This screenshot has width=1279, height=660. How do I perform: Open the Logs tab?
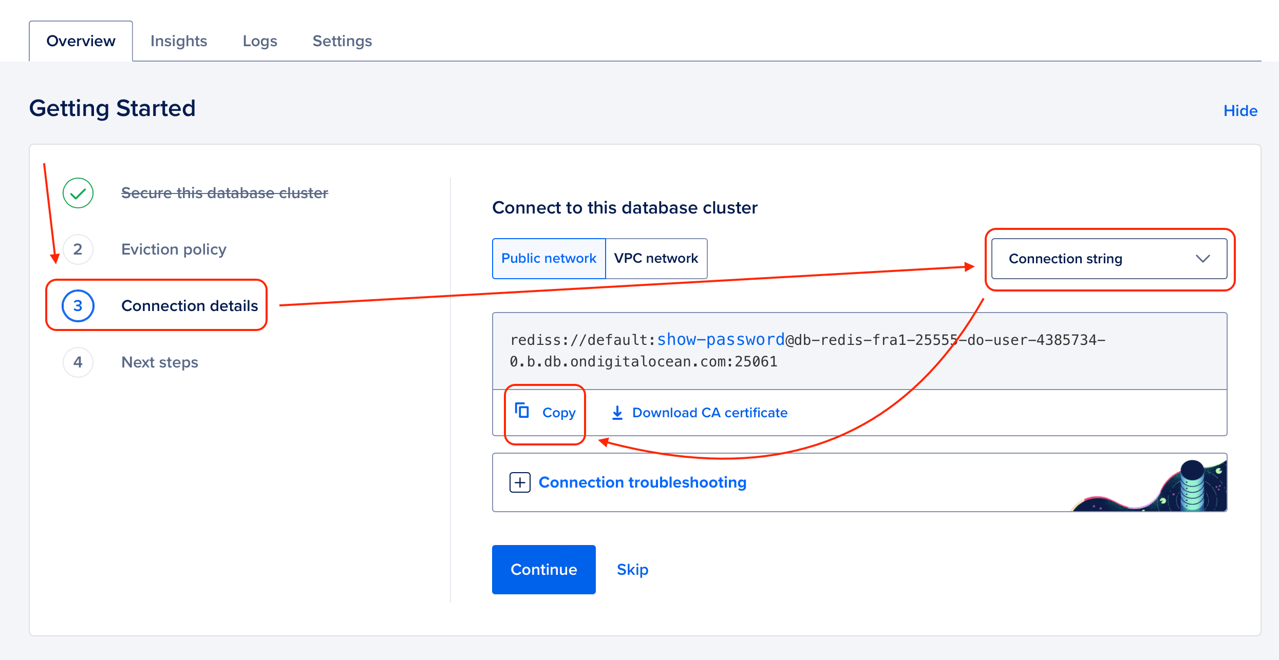point(259,41)
